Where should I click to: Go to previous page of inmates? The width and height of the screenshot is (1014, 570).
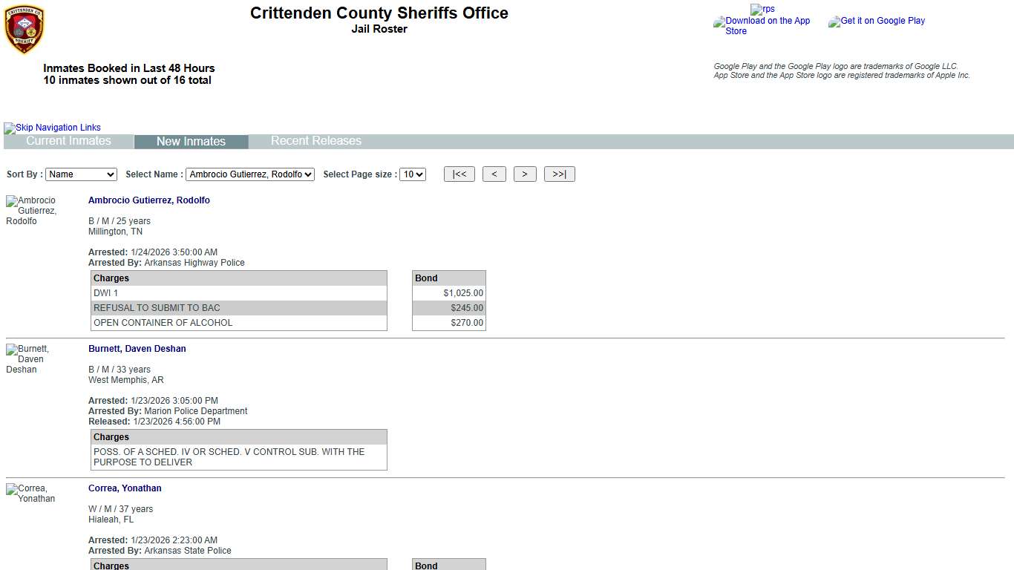(x=494, y=174)
